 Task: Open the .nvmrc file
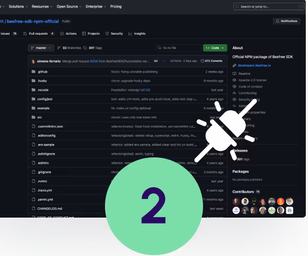click(42, 181)
